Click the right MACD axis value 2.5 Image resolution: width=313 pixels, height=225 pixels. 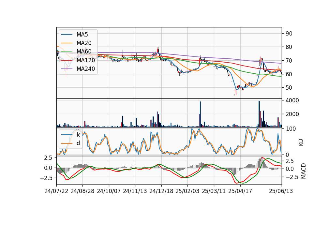290,161
